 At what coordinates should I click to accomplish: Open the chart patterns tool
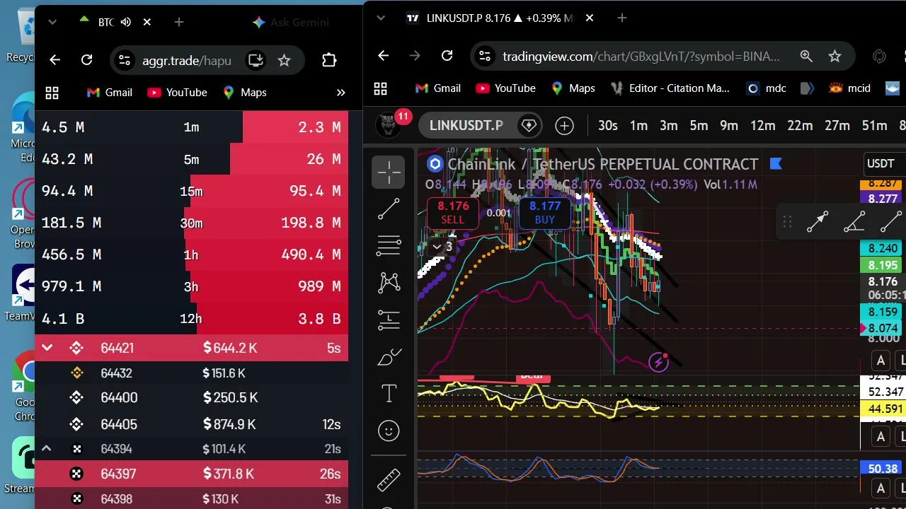tap(389, 283)
